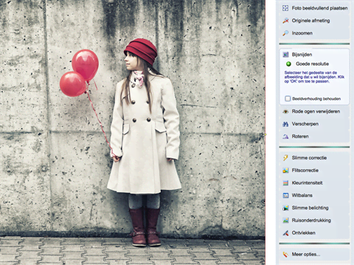This screenshot has width=354, height=265.
Task: Click the Witbalans icon
Action: (285, 195)
